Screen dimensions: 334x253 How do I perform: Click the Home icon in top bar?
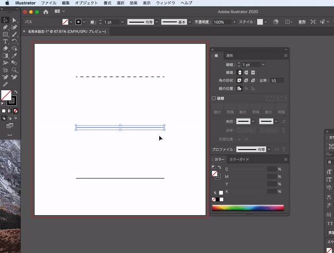tap(46, 11)
